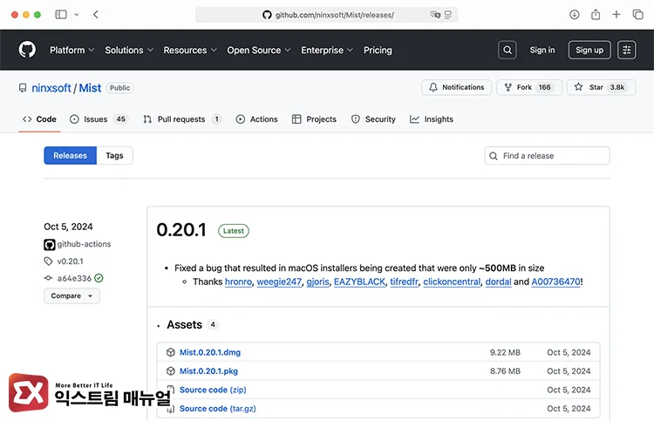Click the Safari address bar URL

pos(335,15)
